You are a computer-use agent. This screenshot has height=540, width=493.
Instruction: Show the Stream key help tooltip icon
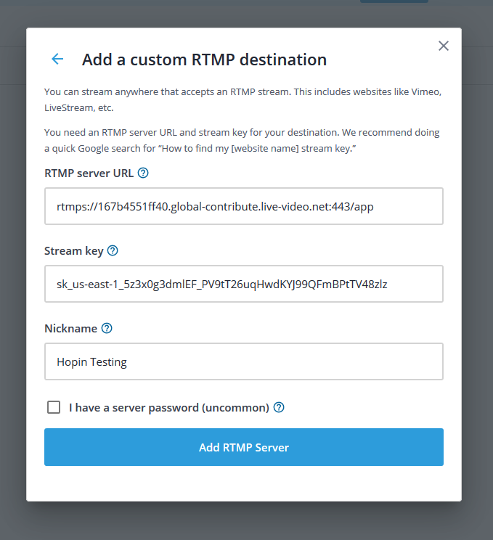click(113, 250)
